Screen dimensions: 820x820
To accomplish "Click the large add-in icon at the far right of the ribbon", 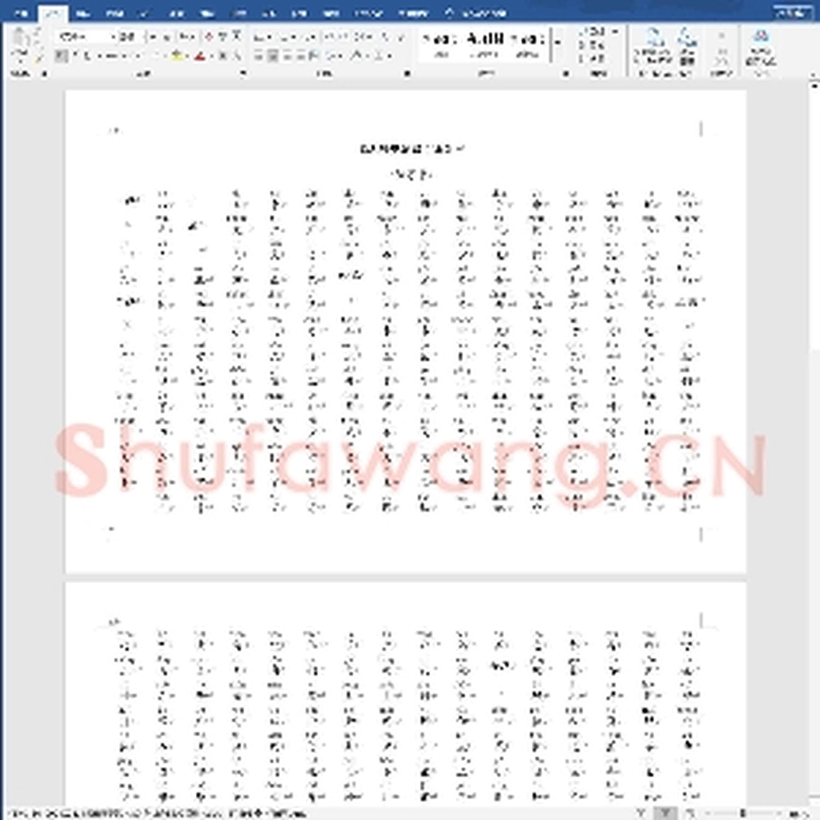I will pyautogui.click(x=760, y=46).
